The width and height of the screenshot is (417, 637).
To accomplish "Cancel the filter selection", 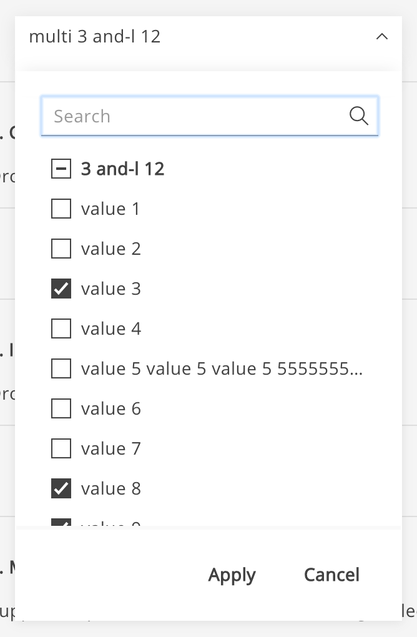I will coord(331,575).
